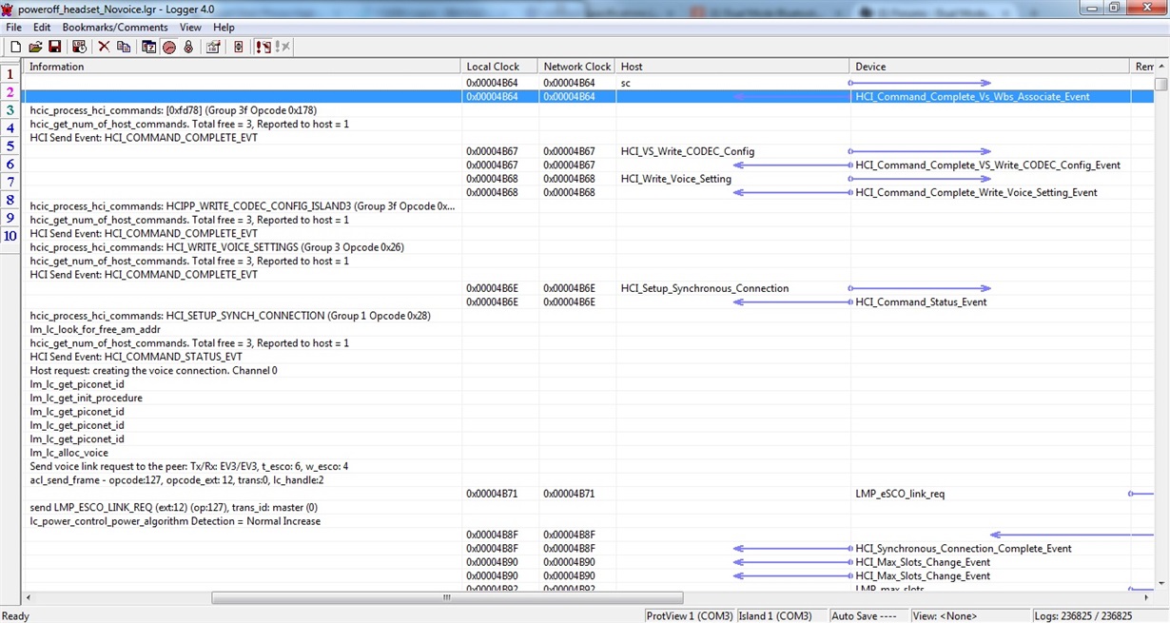This screenshot has height=623, width=1170.
Task: Select the 'Send voice link request to the peer' line
Action: (x=188, y=466)
